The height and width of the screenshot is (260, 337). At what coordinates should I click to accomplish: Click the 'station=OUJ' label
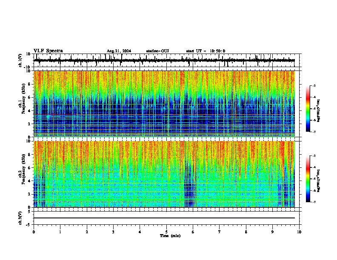tap(157, 51)
